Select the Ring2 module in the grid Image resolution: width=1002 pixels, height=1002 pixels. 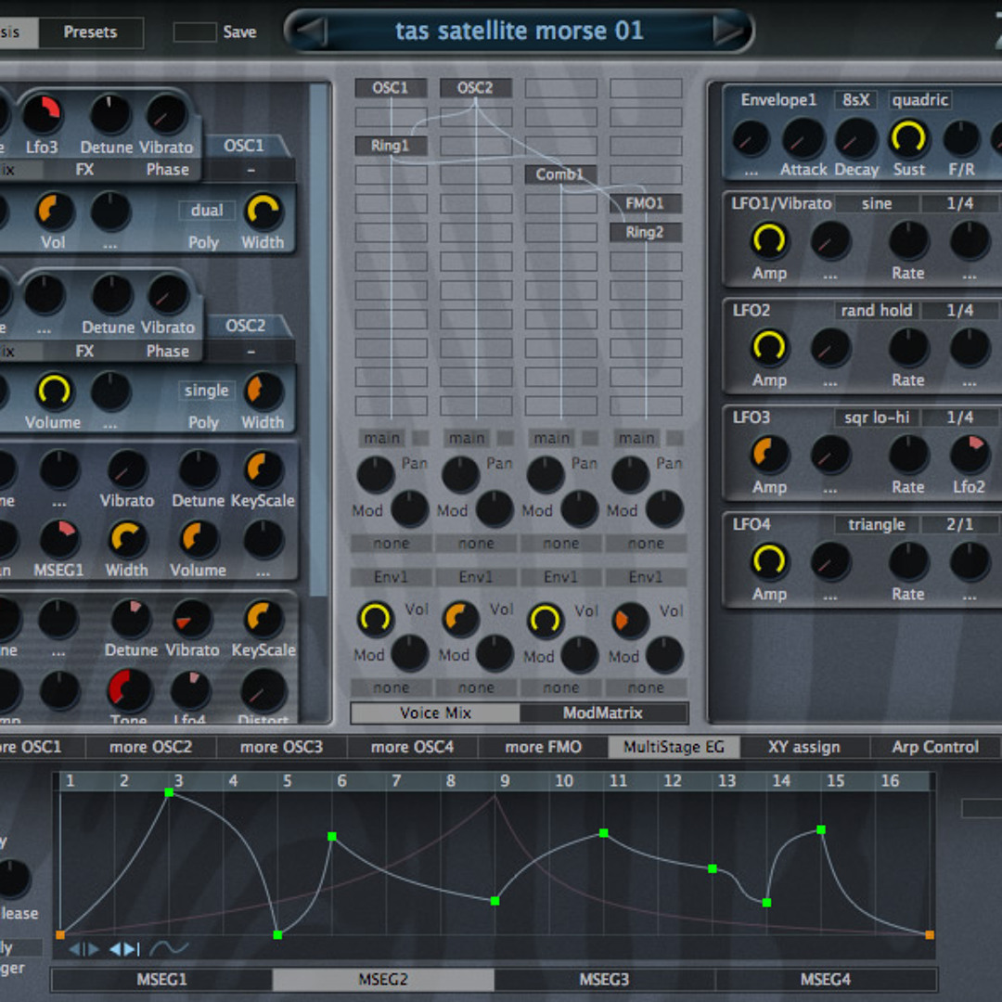pyautogui.click(x=645, y=232)
